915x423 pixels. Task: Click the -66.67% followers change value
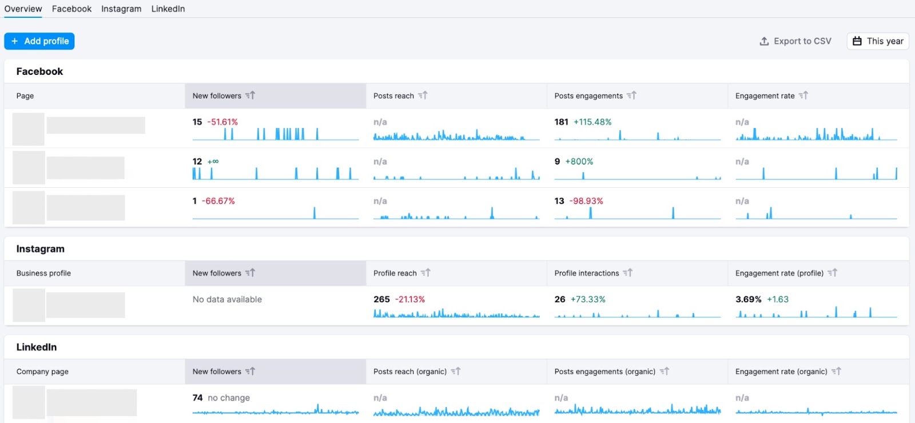click(218, 201)
